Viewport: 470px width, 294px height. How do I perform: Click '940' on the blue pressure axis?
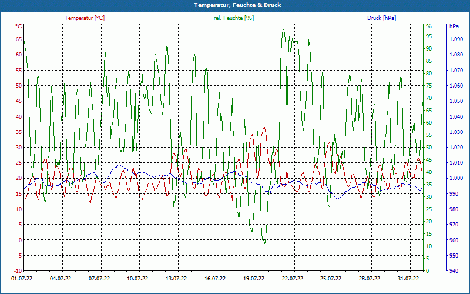[454, 271]
